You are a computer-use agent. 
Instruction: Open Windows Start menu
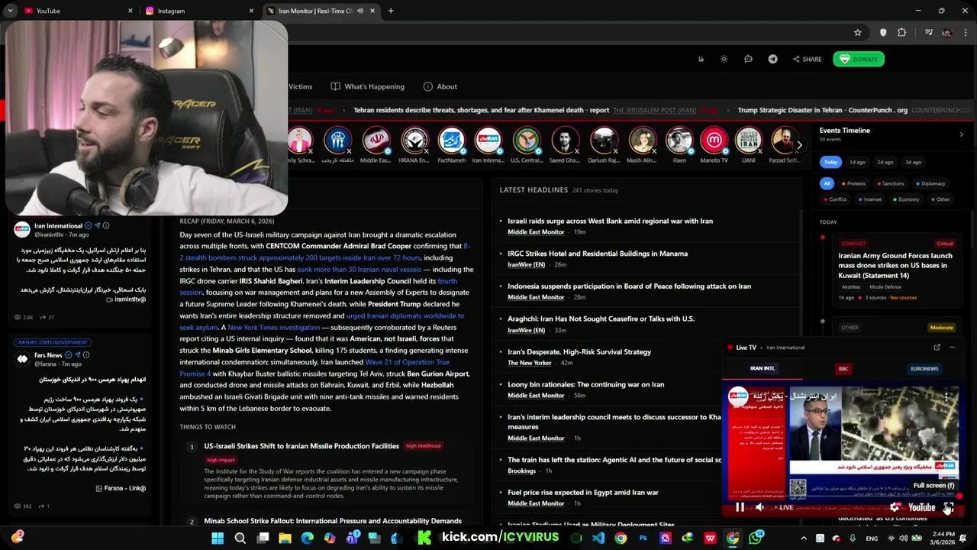218,539
